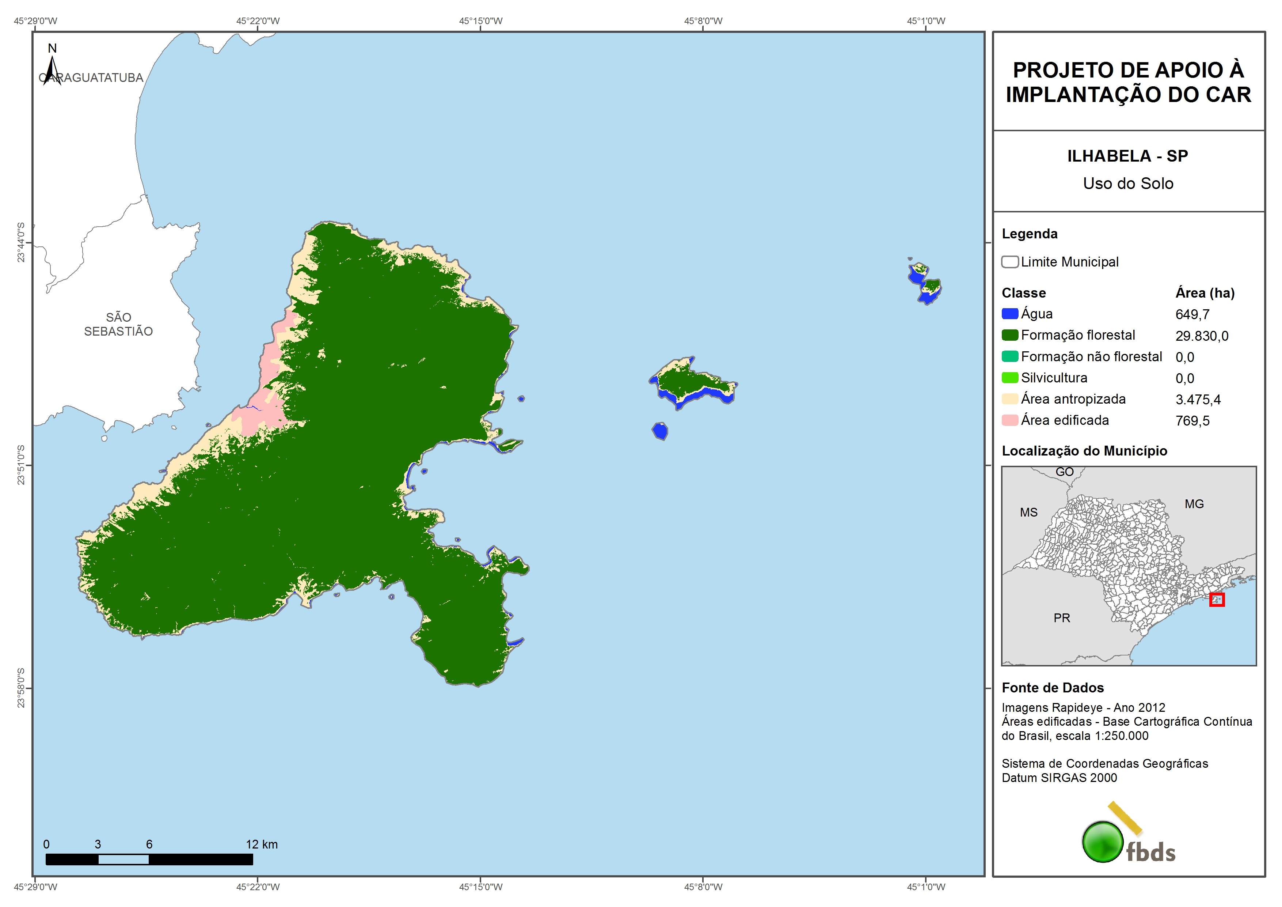Click the north arrow compass icon
This screenshot has height=907, width=1282.
click(x=52, y=66)
